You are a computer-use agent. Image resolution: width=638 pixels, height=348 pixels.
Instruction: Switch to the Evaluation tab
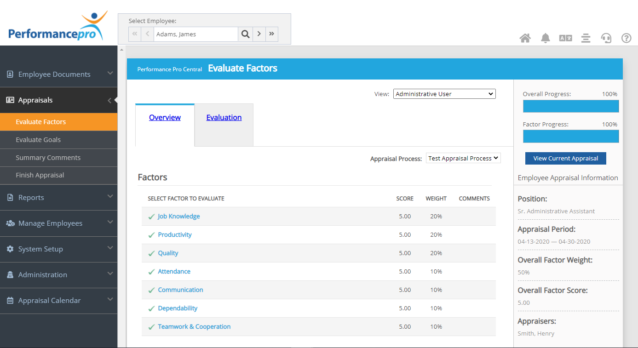pyautogui.click(x=224, y=118)
